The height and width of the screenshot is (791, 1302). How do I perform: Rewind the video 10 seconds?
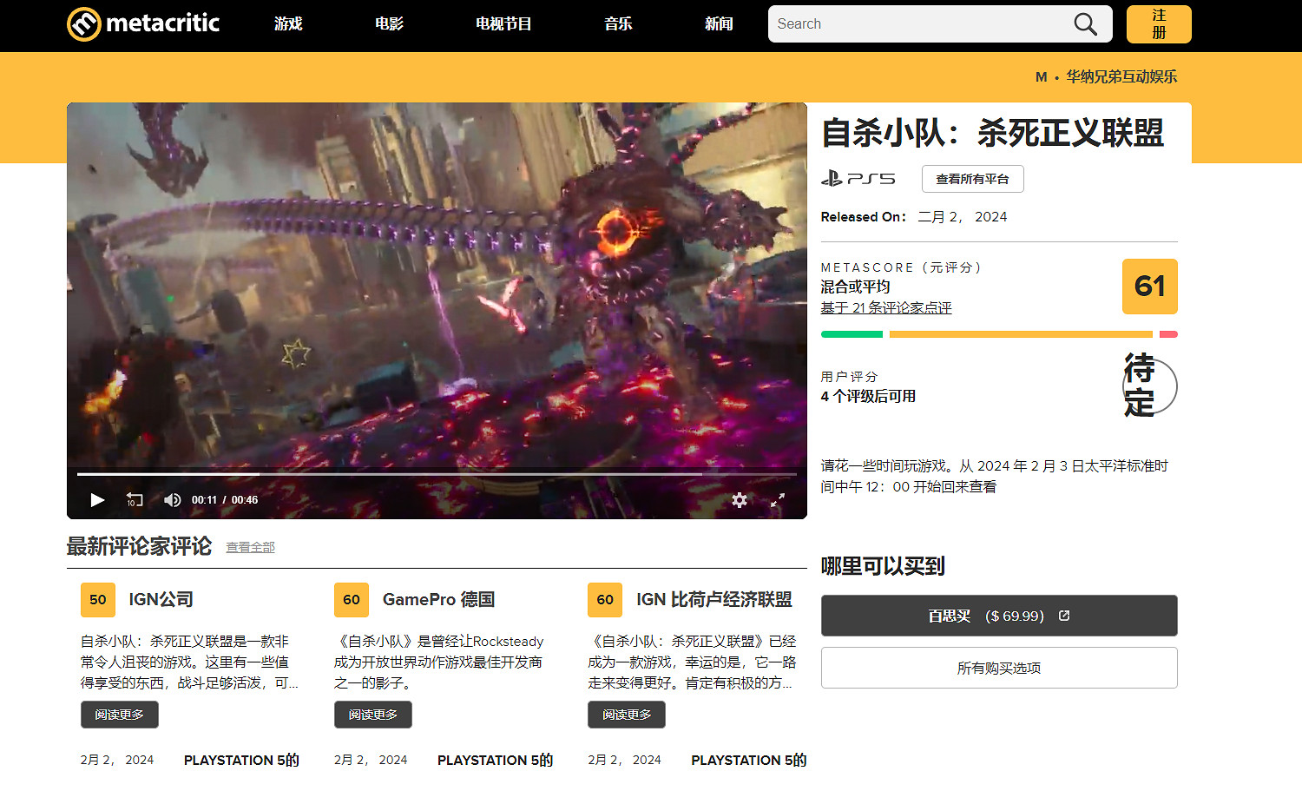134,500
